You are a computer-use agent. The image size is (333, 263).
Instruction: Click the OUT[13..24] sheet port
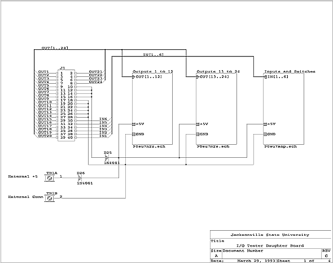tap(213, 76)
